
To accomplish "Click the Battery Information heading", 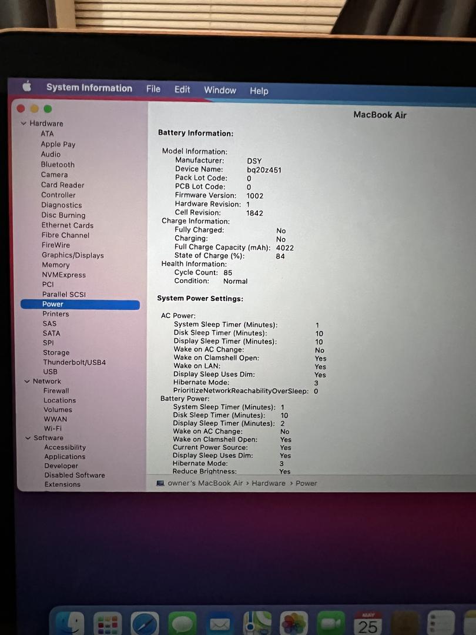I will 196,133.
